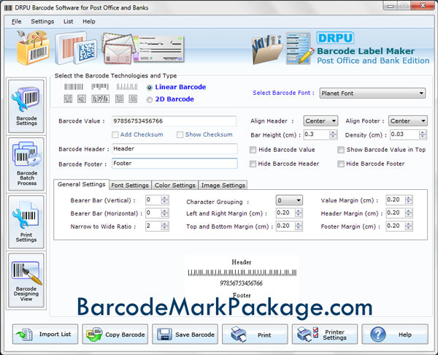Open the File menu
Image resolution: width=438 pixels, height=355 pixels.
pyautogui.click(x=17, y=21)
